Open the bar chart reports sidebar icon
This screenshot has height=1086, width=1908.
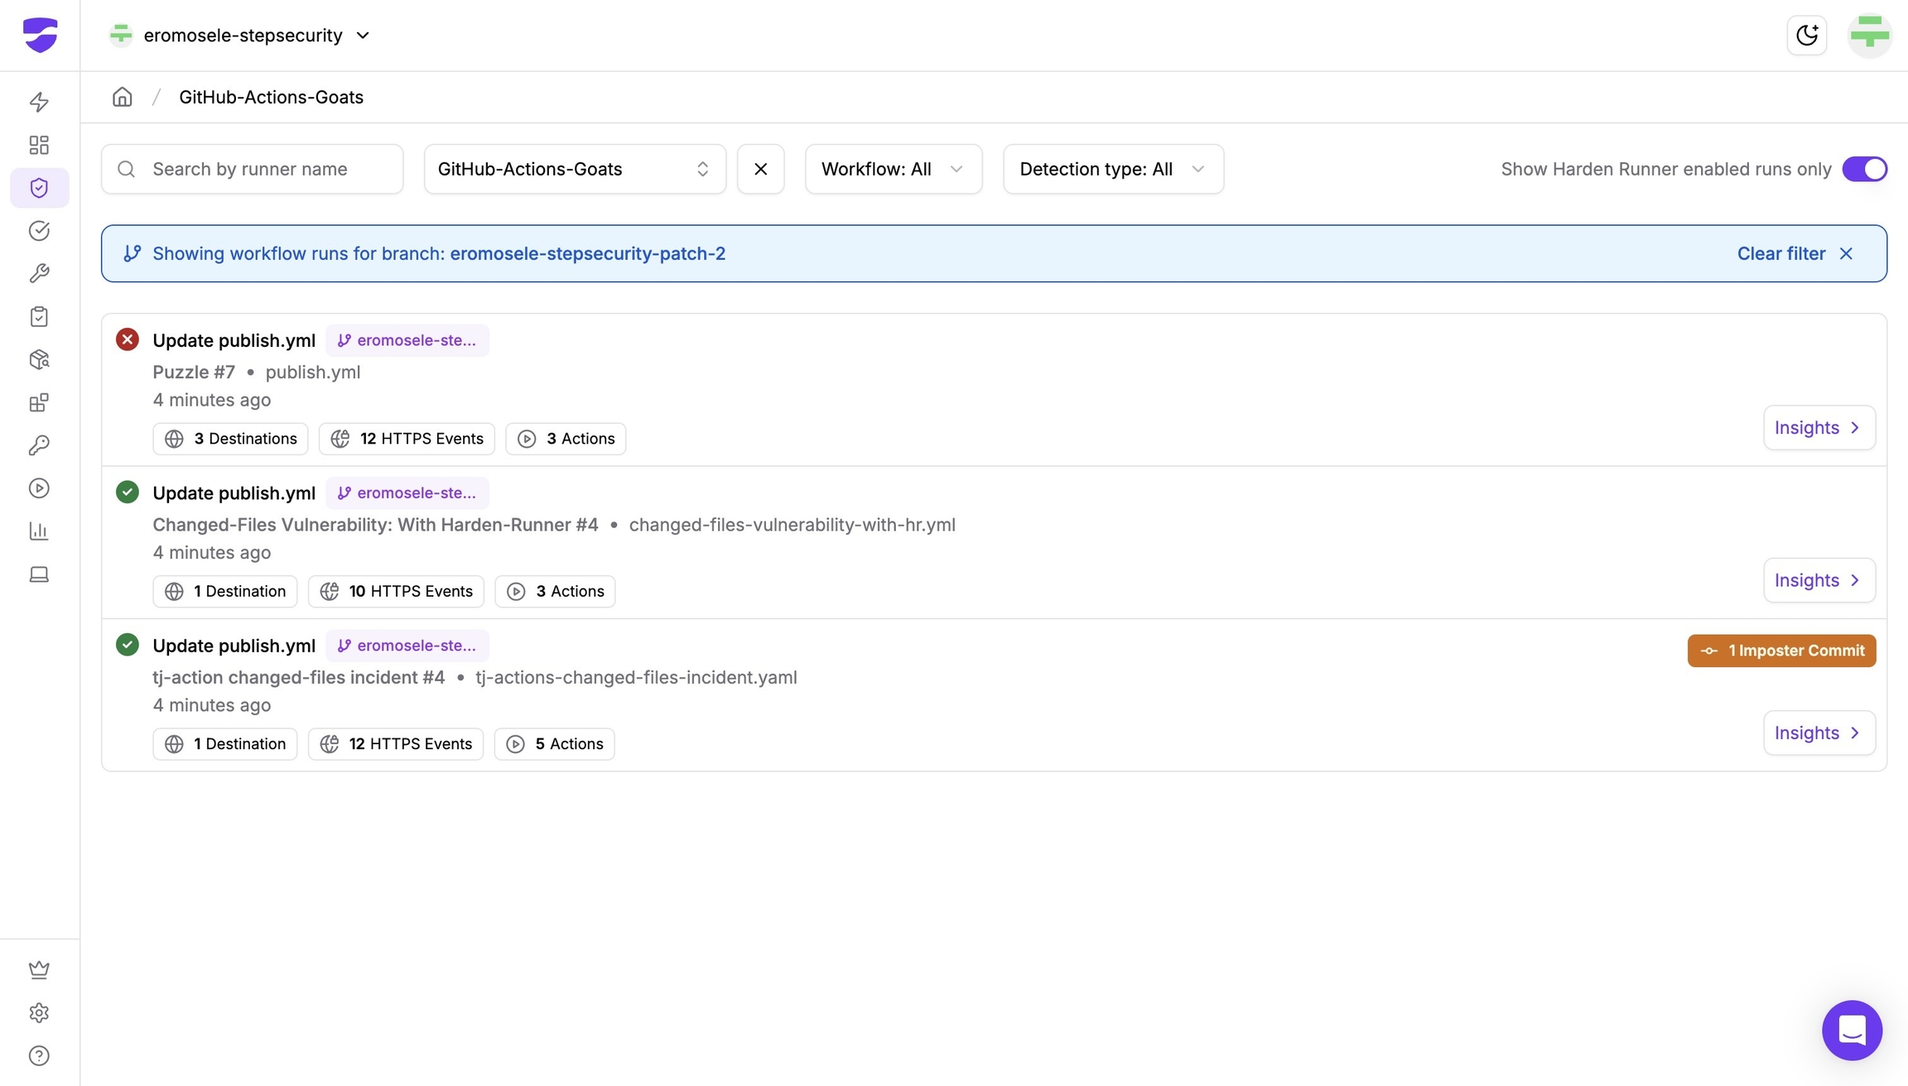pyautogui.click(x=39, y=531)
